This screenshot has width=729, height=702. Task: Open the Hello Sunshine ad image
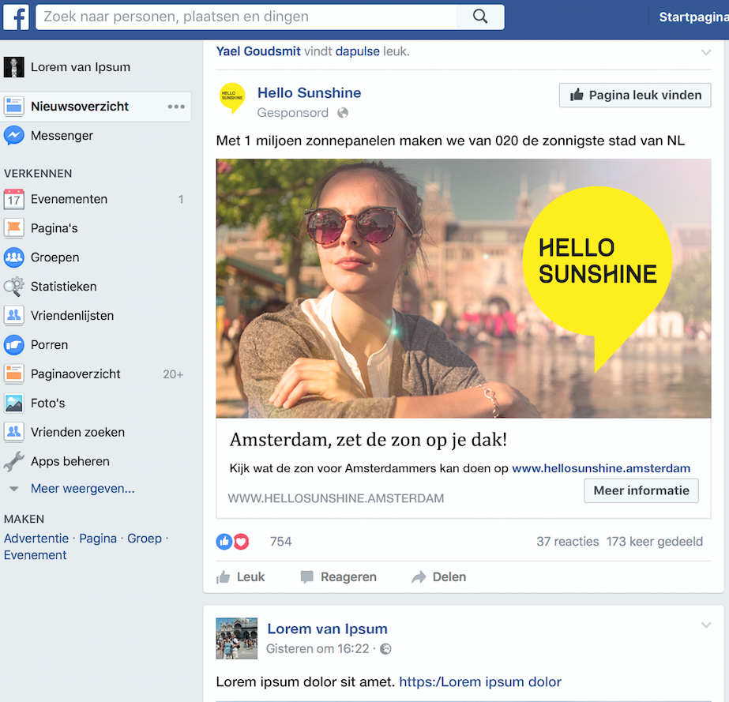pos(464,288)
